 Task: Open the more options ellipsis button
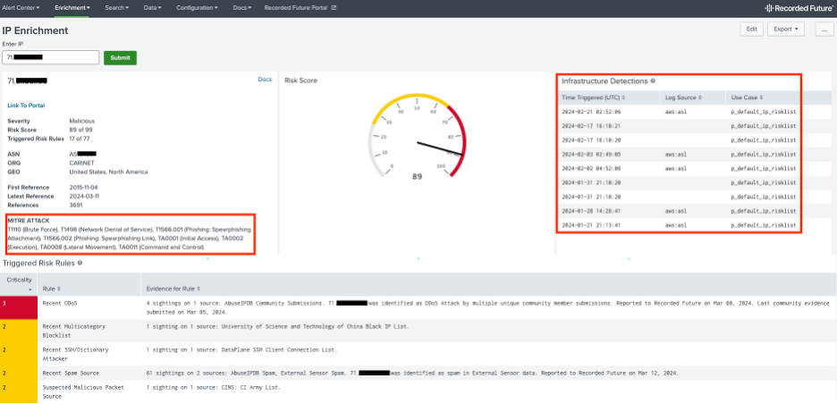[824, 29]
